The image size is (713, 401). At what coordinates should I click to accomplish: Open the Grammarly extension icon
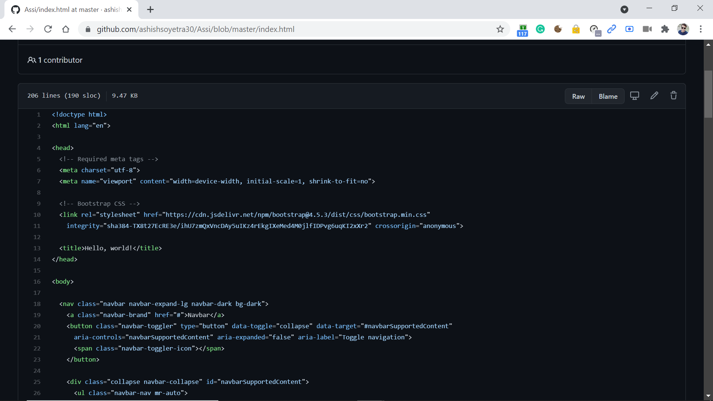[540, 29]
